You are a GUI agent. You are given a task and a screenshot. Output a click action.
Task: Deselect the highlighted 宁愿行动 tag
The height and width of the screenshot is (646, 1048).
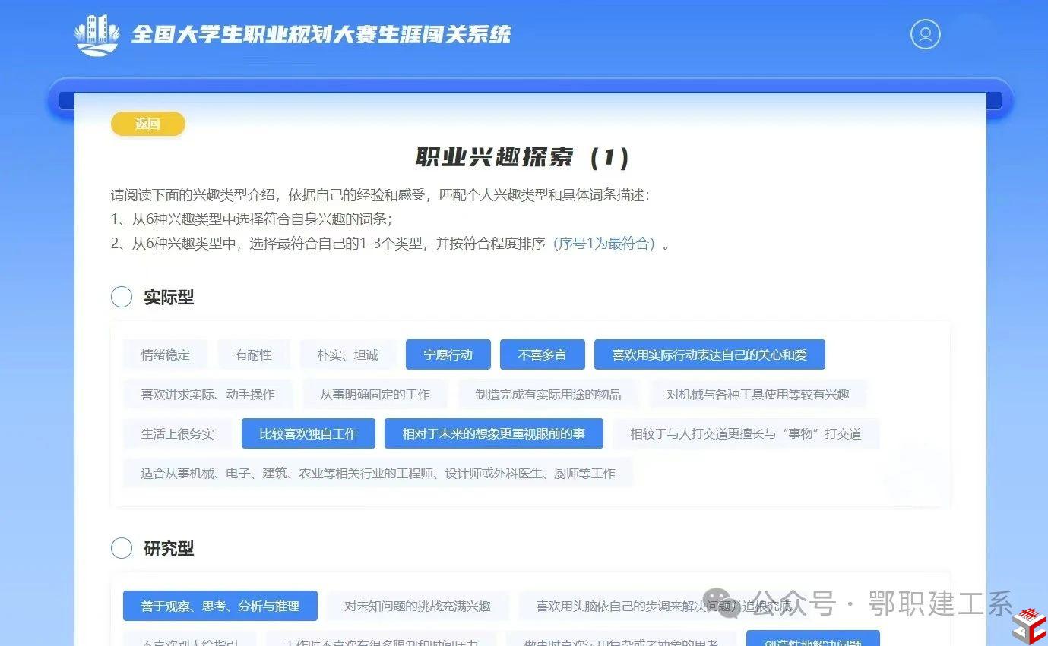448,355
